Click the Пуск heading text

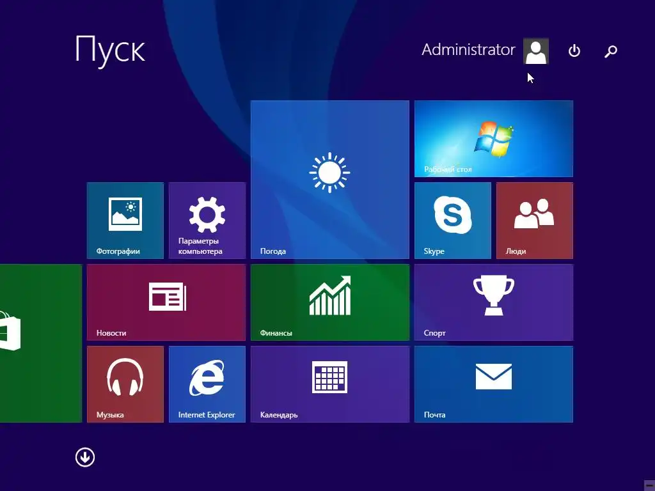tap(110, 50)
